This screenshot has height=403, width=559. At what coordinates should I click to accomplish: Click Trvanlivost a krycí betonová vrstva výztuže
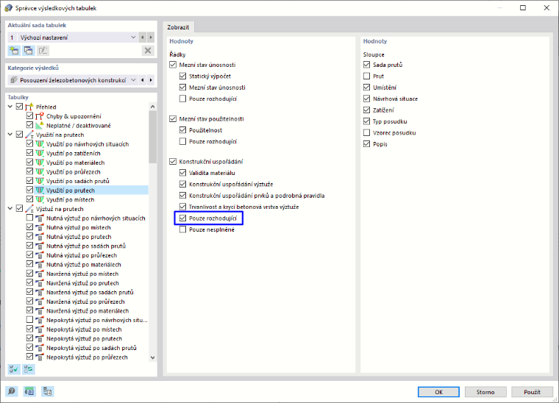[x=244, y=207]
